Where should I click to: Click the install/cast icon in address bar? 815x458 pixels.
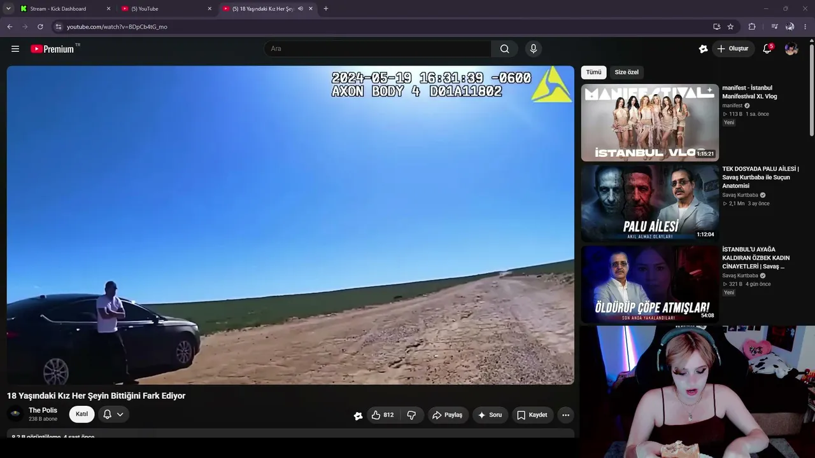point(716,27)
